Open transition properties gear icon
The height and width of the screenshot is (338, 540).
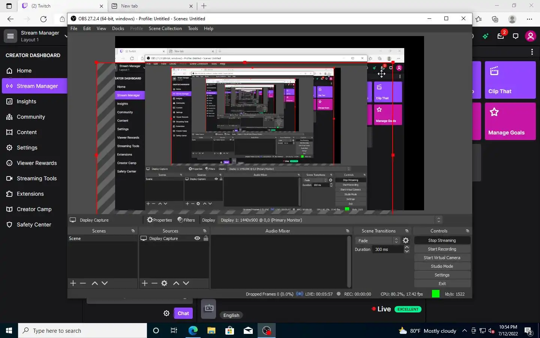(x=406, y=241)
